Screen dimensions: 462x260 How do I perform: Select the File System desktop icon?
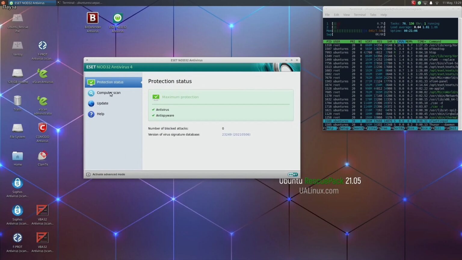pyautogui.click(x=17, y=128)
